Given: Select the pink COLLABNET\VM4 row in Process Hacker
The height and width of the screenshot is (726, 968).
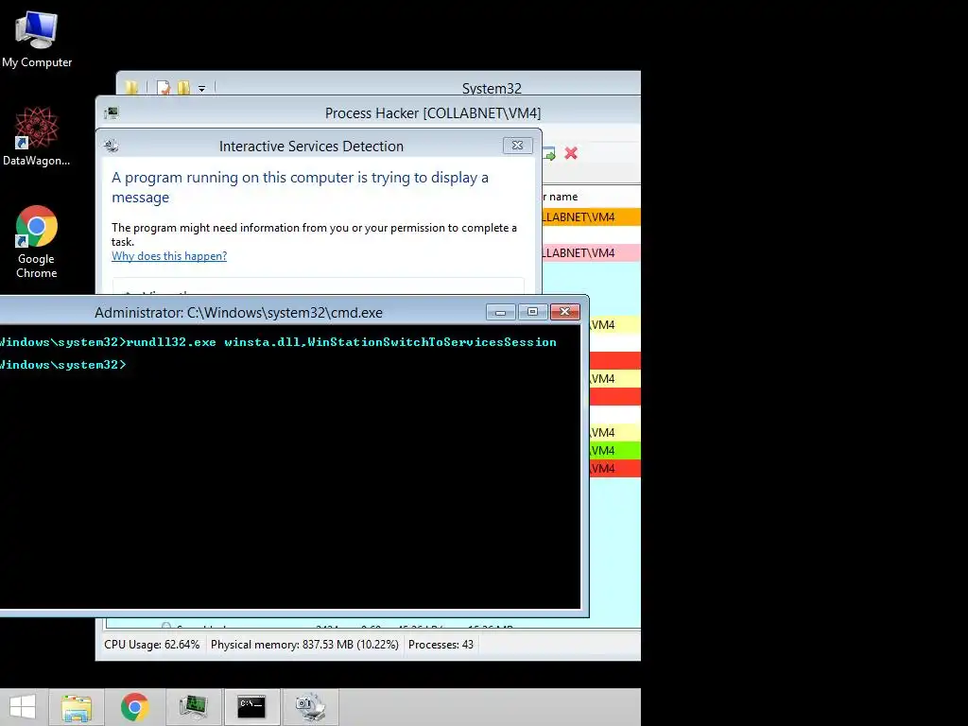Looking at the screenshot, I should (x=592, y=253).
